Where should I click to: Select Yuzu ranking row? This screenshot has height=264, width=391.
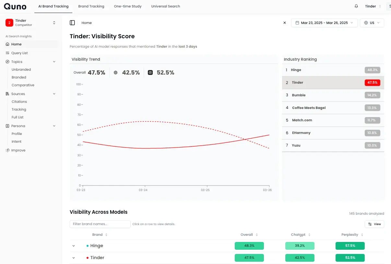(x=333, y=145)
